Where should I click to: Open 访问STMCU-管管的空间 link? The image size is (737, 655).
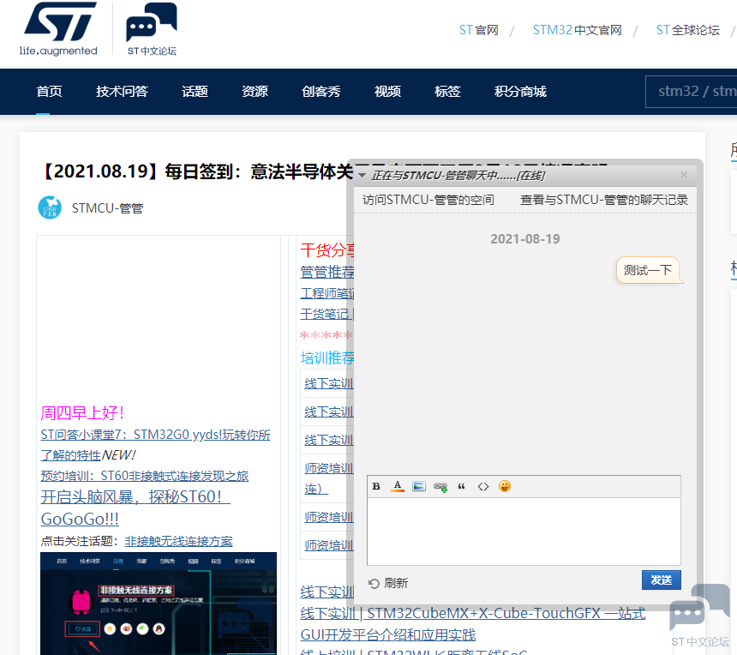428,200
